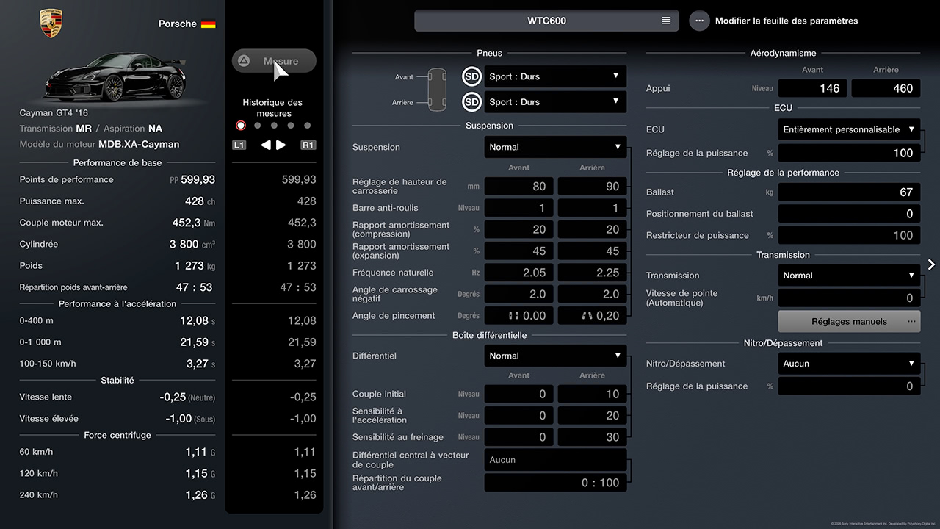Click the three-dots settings sheet icon
This screenshot has width=940, height=529.
699,21
